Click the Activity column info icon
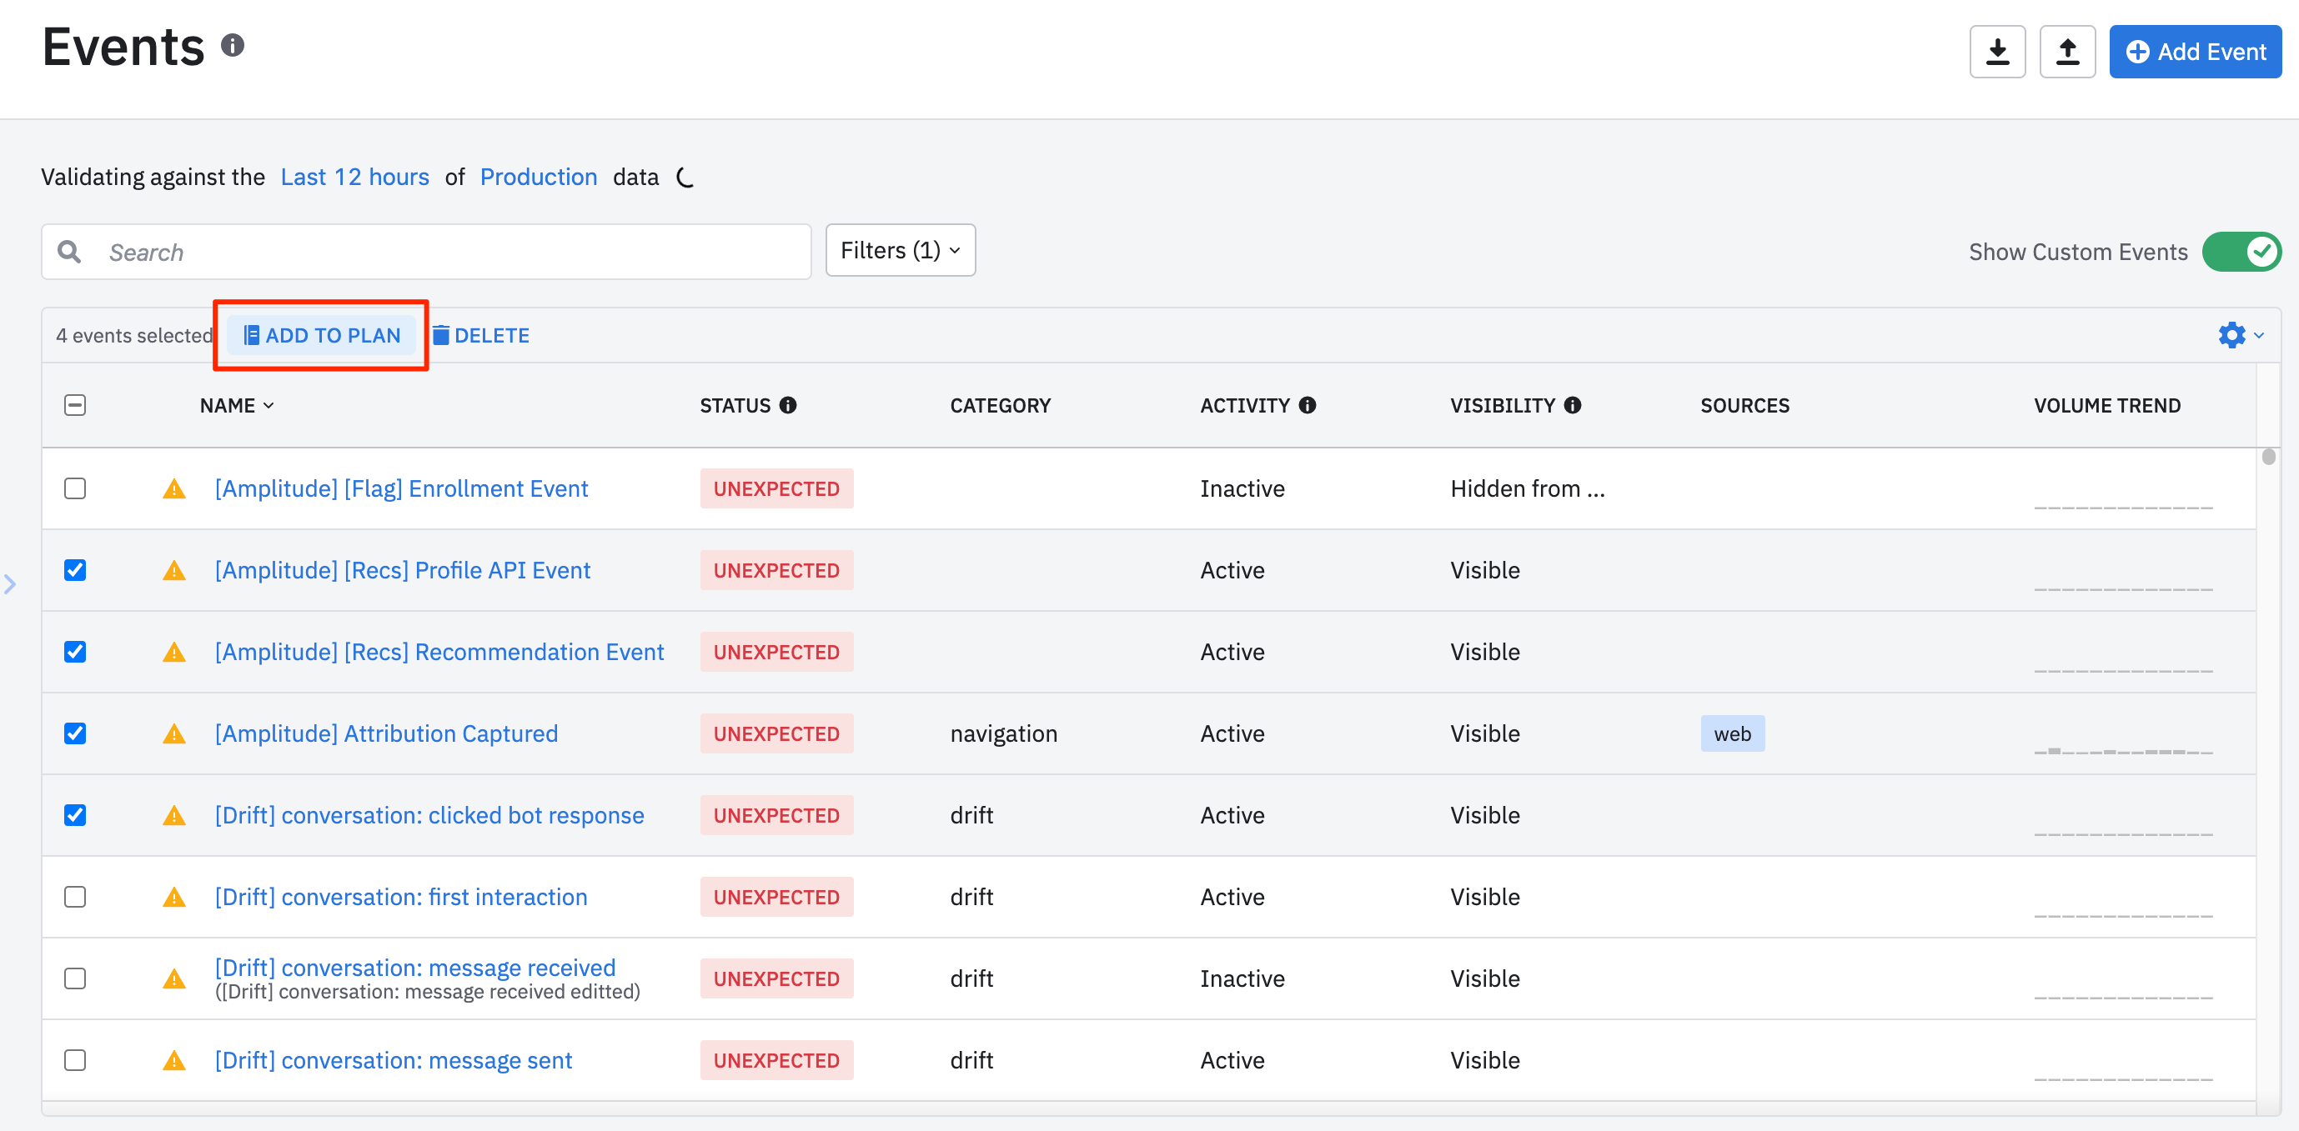This screenshot has width=2299, height=1131. click(x=1307, y=405)
